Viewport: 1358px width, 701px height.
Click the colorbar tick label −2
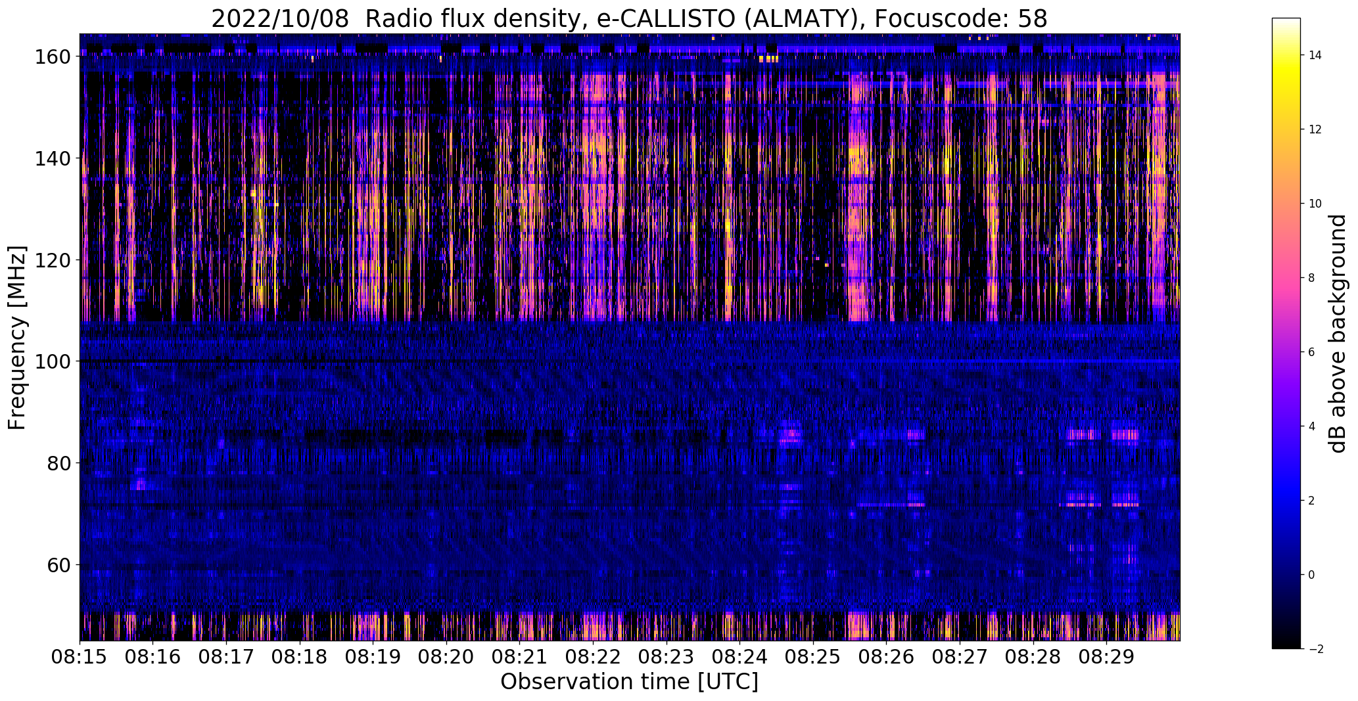tap(1316, 649)
